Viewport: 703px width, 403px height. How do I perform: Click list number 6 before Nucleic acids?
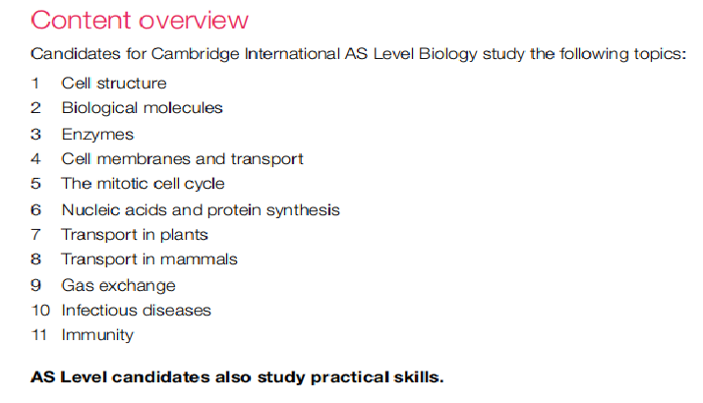36,209
